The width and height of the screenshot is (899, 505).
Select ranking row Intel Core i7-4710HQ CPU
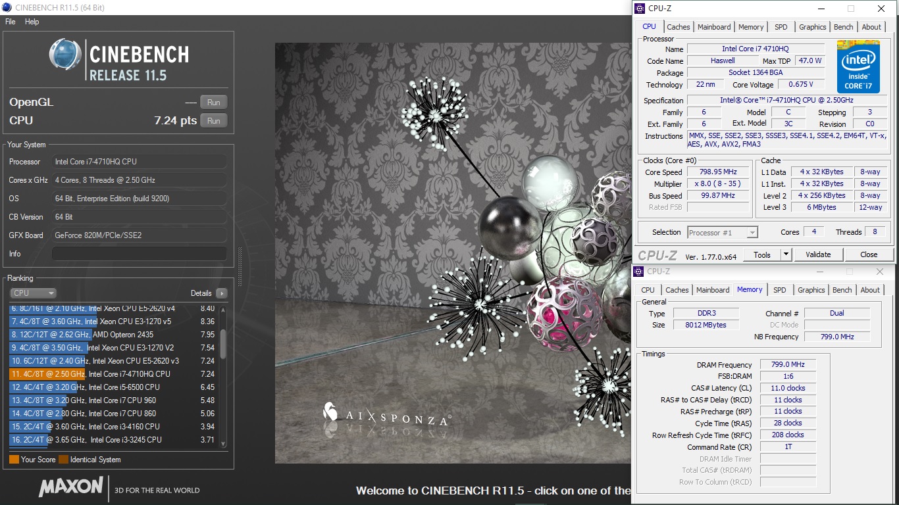coord(113,374)
